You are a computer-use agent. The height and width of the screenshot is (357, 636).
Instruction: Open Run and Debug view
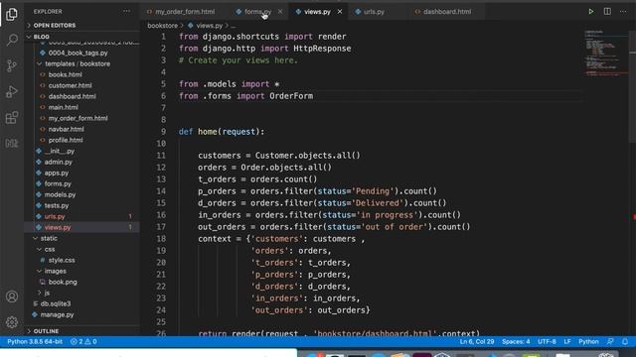(x=12, y=91)
